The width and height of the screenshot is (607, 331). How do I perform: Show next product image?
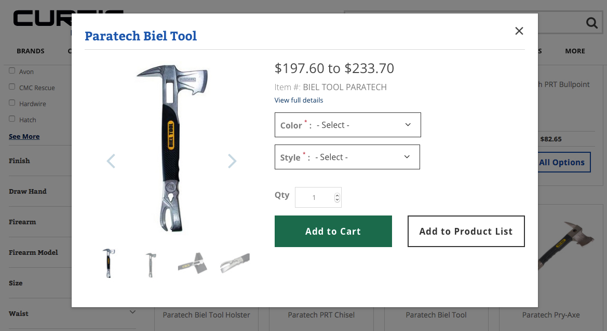tap(232, 161)
